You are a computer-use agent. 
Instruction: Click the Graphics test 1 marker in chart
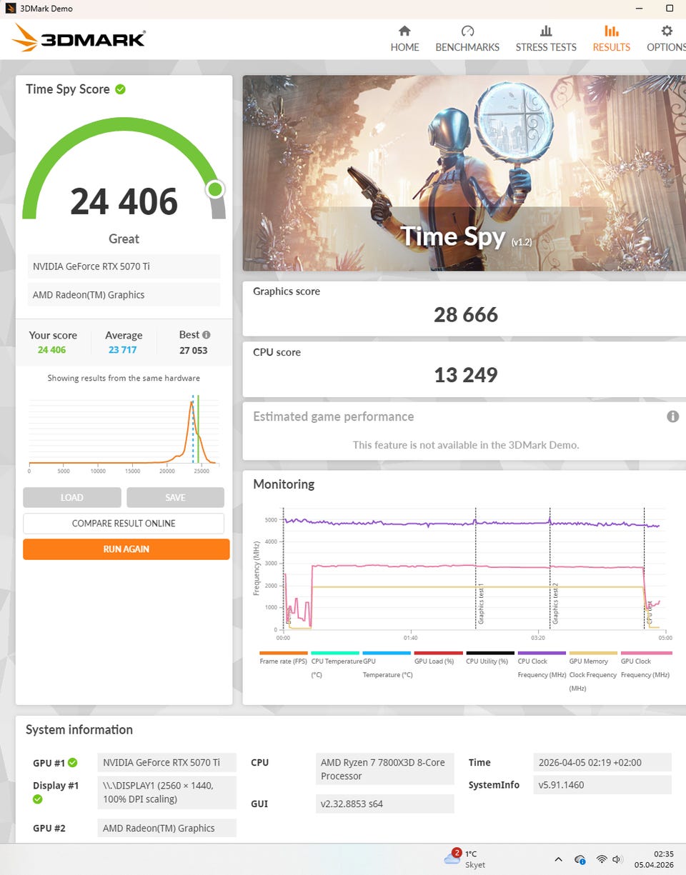point(481,604)
